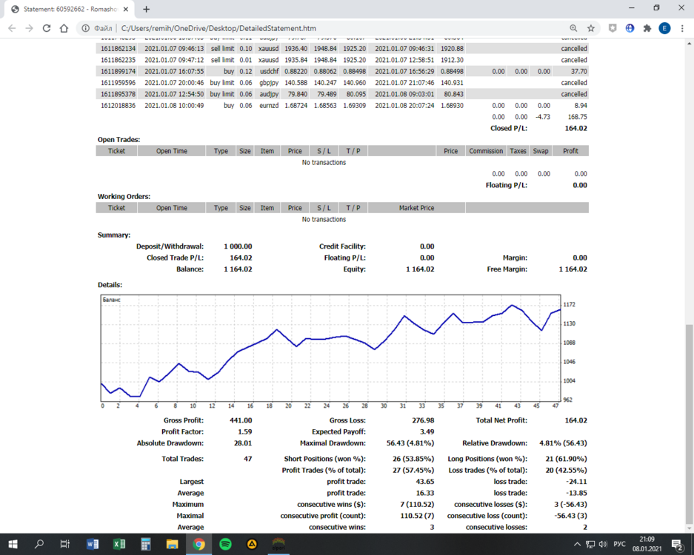Reload the DetailedStatement page
The width and height of the screenshot is (694, 555).
pos(47,28)
